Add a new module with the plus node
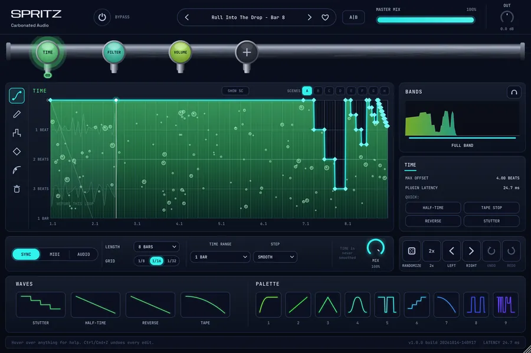This screenshot has width=531, height=353. pyautogui.click(x=247, y=52)
